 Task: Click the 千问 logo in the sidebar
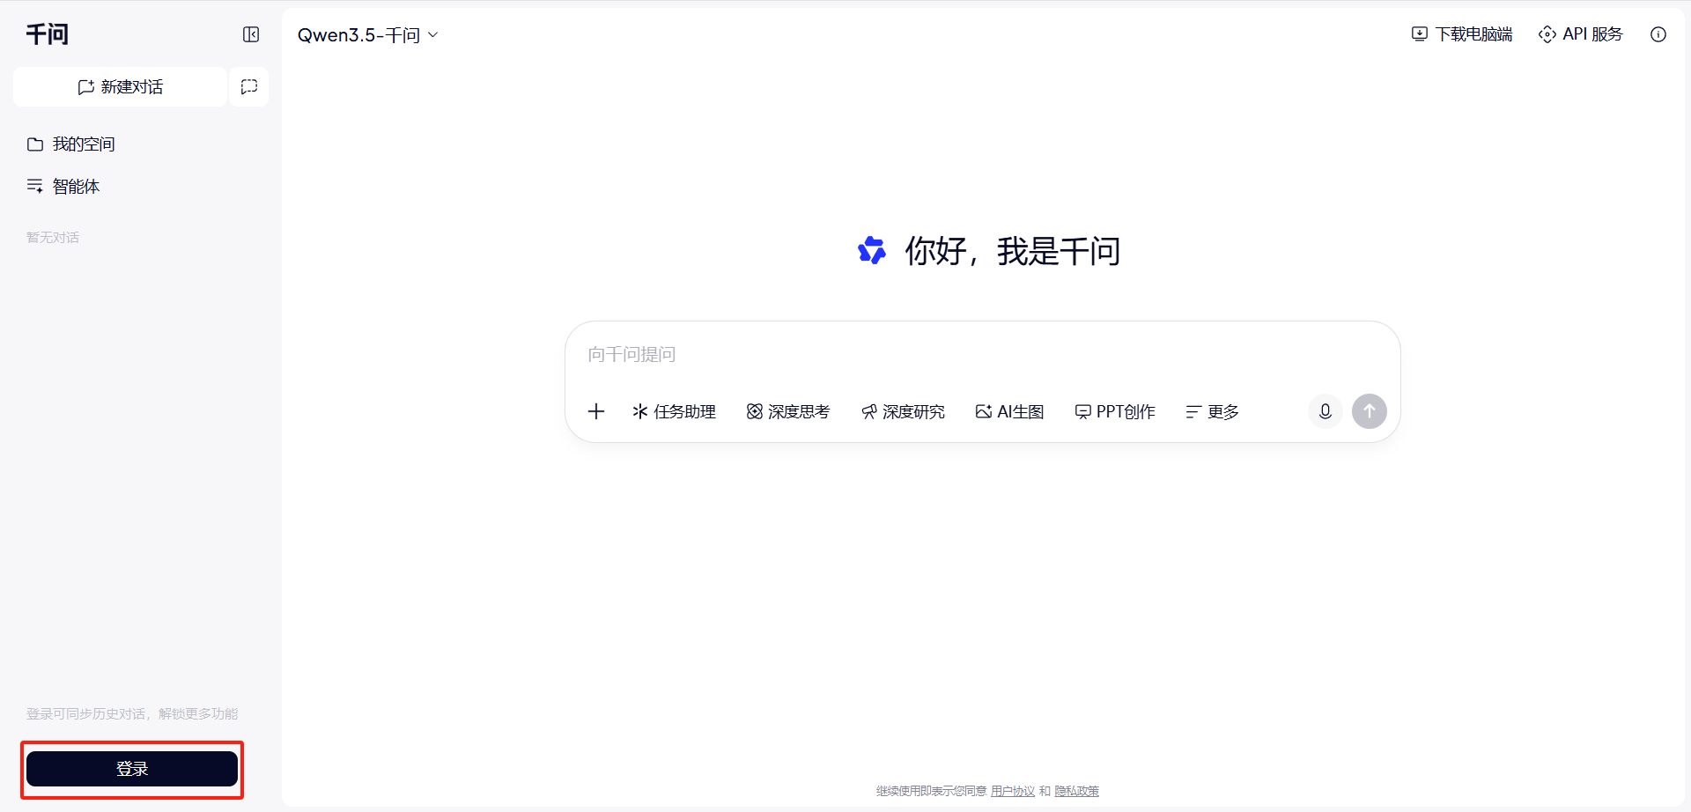(x=48, y=34)
